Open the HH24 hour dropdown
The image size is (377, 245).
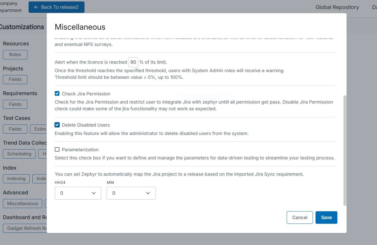coord(78,193)
